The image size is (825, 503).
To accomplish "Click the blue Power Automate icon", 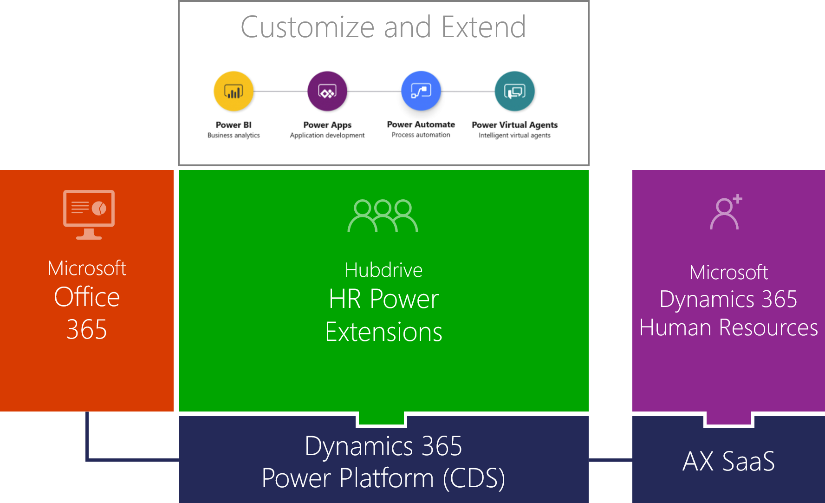I will (x=421, y=91).
